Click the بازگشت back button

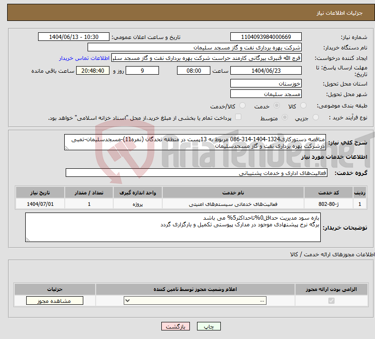[x=175, y=326]
